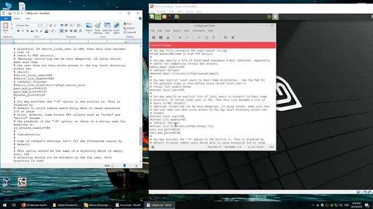Open Firefox taskbar item
Viewport: 373px width, 209px height.
(x=34, y=205)
